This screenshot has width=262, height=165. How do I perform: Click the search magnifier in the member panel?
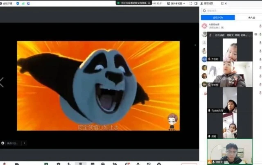click(205, 11)
